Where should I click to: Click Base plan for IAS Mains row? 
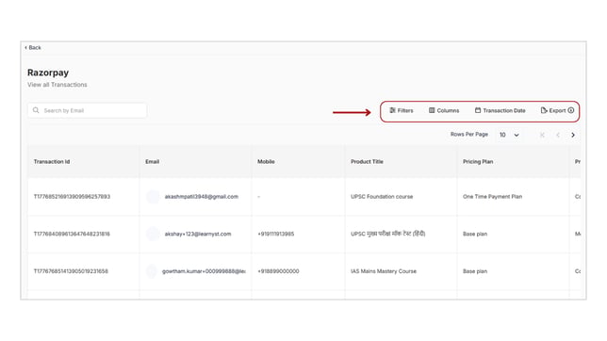[x=475, y=271]
